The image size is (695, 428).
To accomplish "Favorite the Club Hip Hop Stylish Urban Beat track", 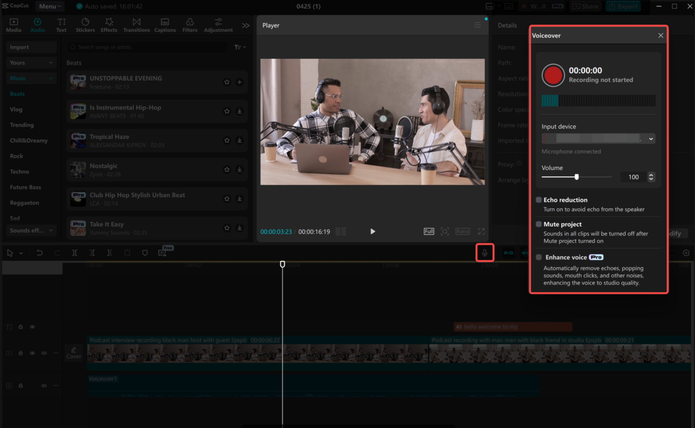I will 227,199.
